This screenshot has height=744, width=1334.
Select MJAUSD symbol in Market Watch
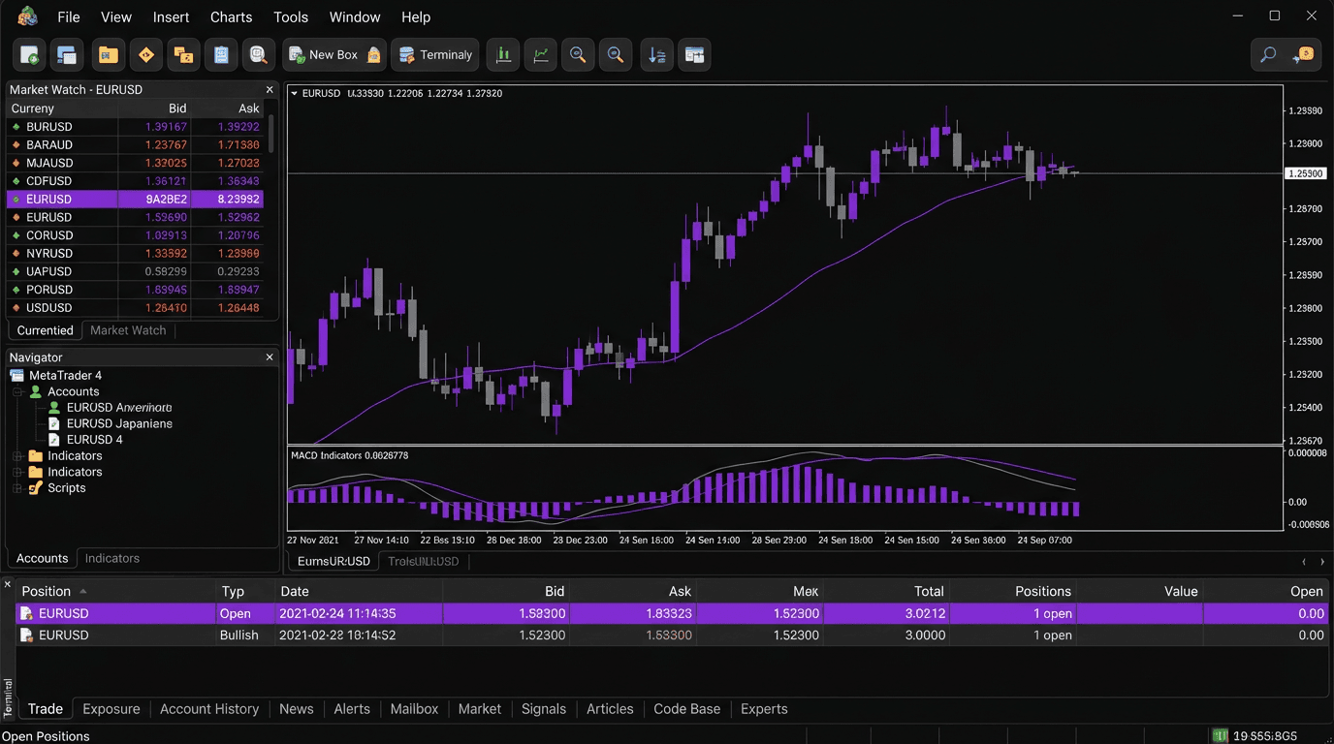coord(49,163)
